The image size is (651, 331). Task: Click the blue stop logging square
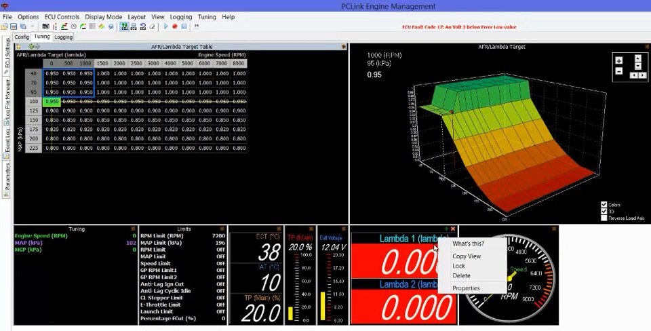point(184,26)
